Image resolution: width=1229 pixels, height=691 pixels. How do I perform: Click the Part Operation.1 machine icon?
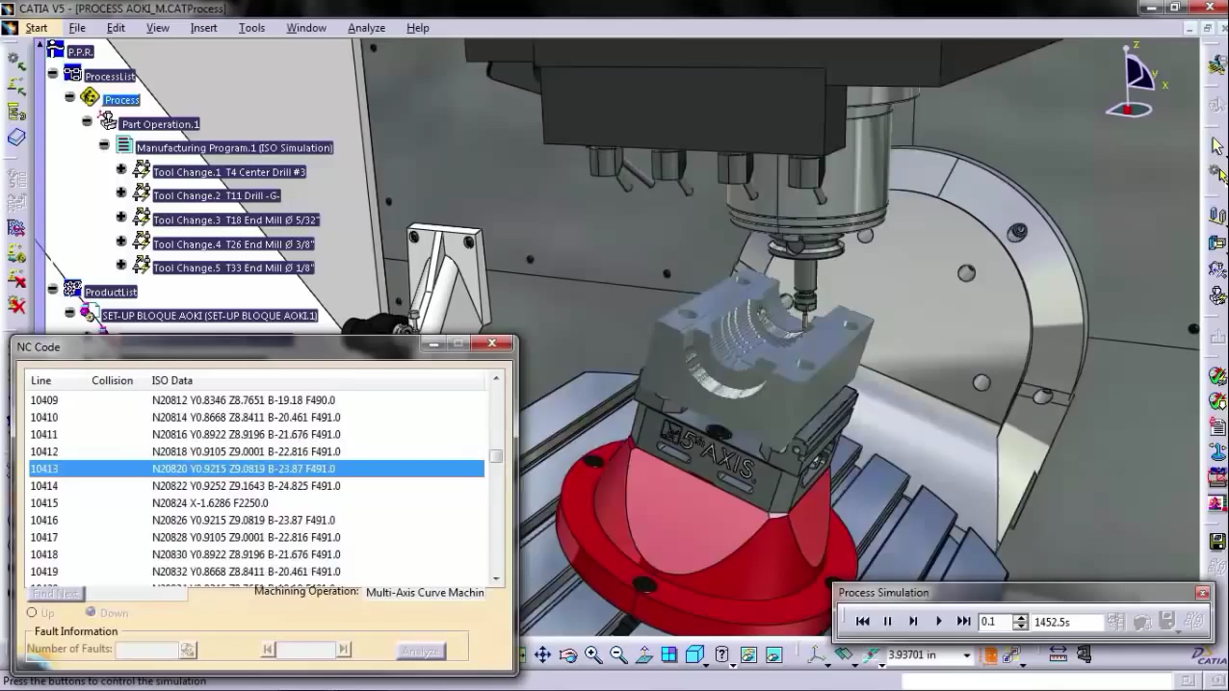107,122
